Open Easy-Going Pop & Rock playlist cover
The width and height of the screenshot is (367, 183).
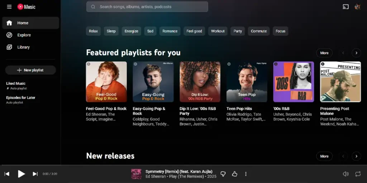coord(153,82)
